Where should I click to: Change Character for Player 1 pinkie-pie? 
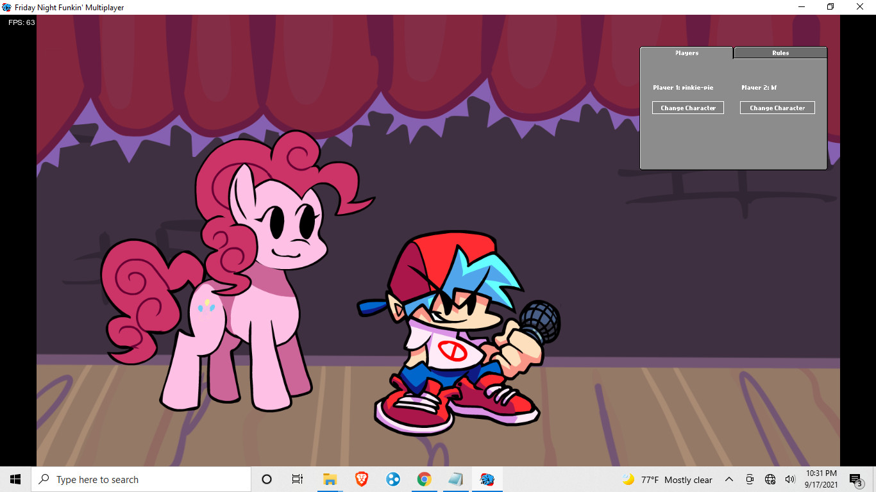point(688,108)
